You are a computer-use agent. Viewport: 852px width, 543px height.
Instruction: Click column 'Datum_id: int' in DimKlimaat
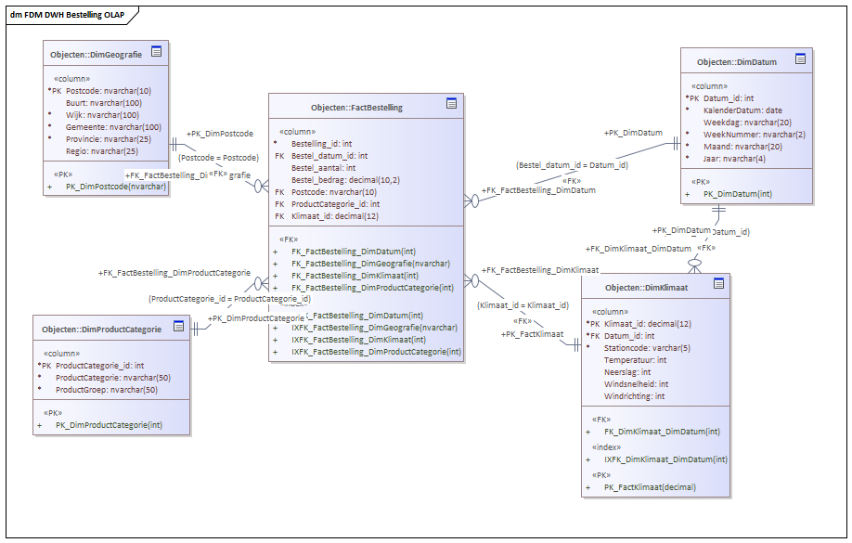pos(629,336)
